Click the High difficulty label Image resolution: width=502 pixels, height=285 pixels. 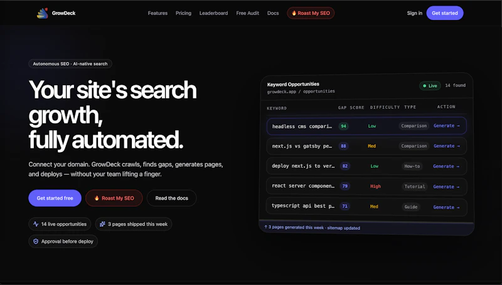[375, 186]
